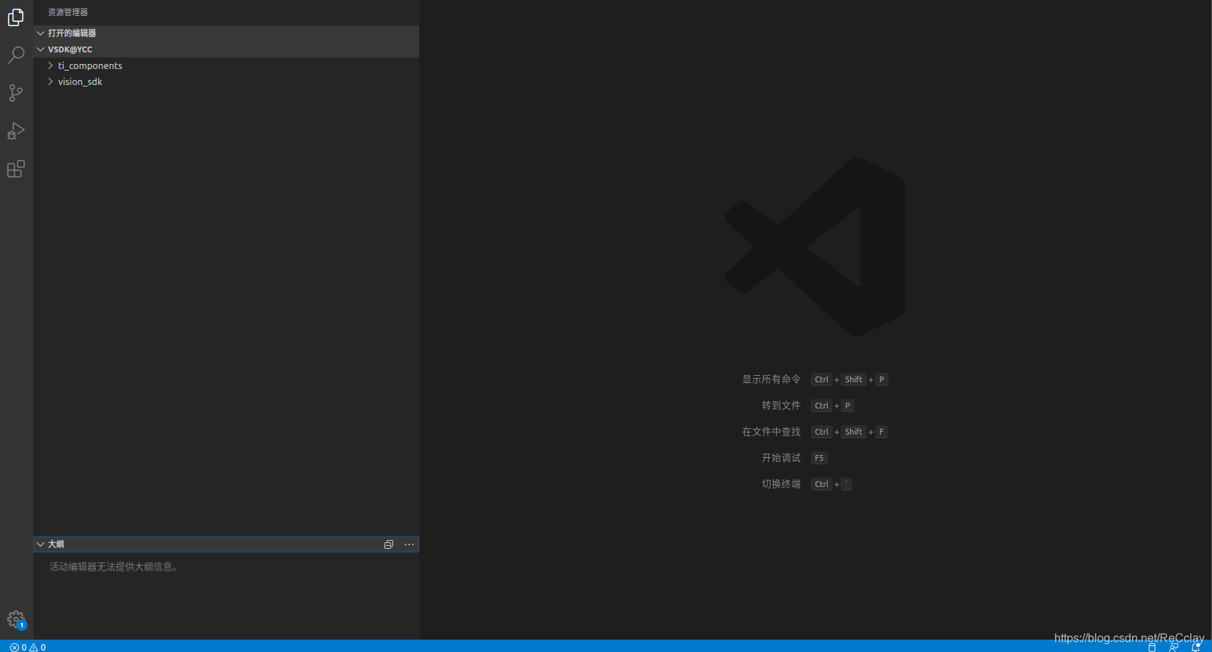Click the 资源管理器 panel title
The width and height of the screenshot is (1212, 652).
pos(68,12)
